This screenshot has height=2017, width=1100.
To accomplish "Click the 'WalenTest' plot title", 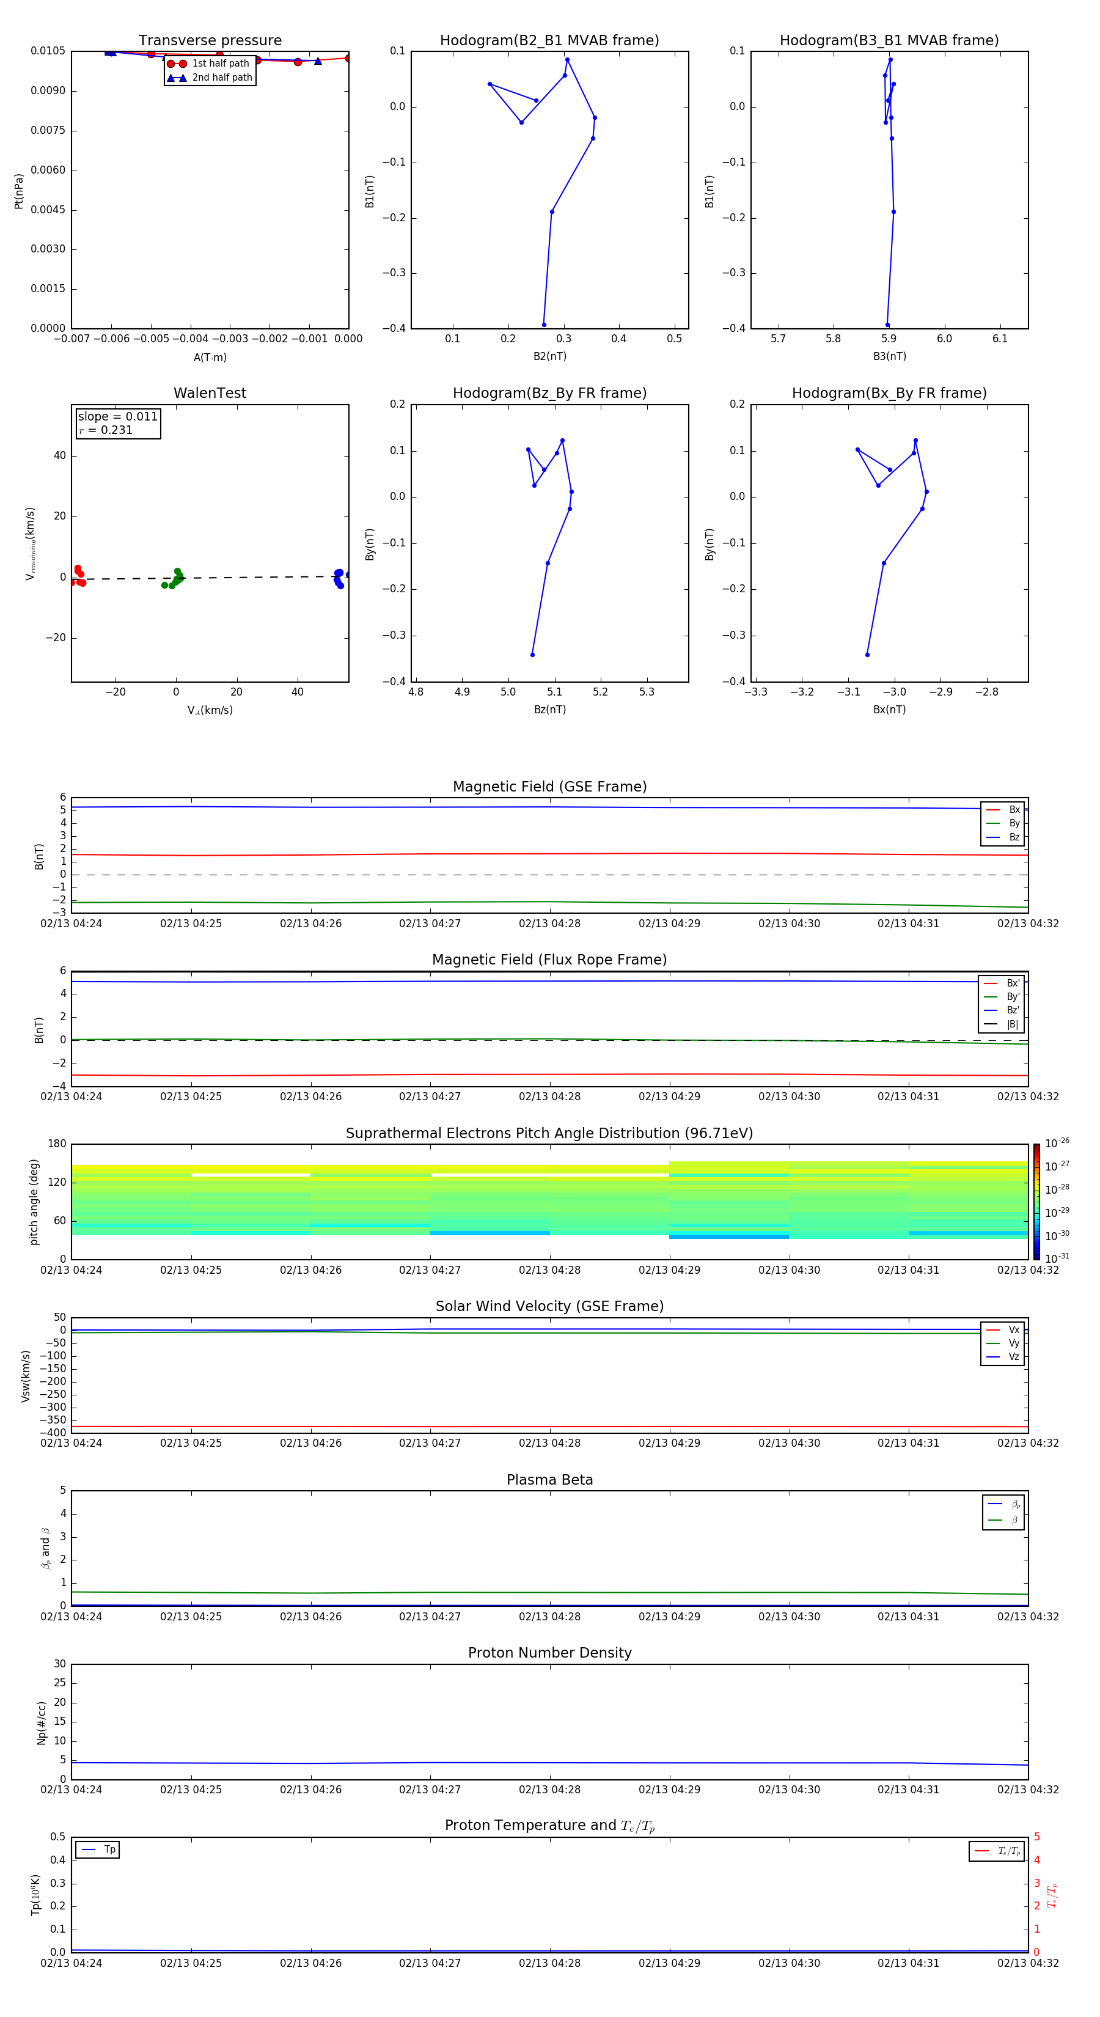I will (210, 393).
